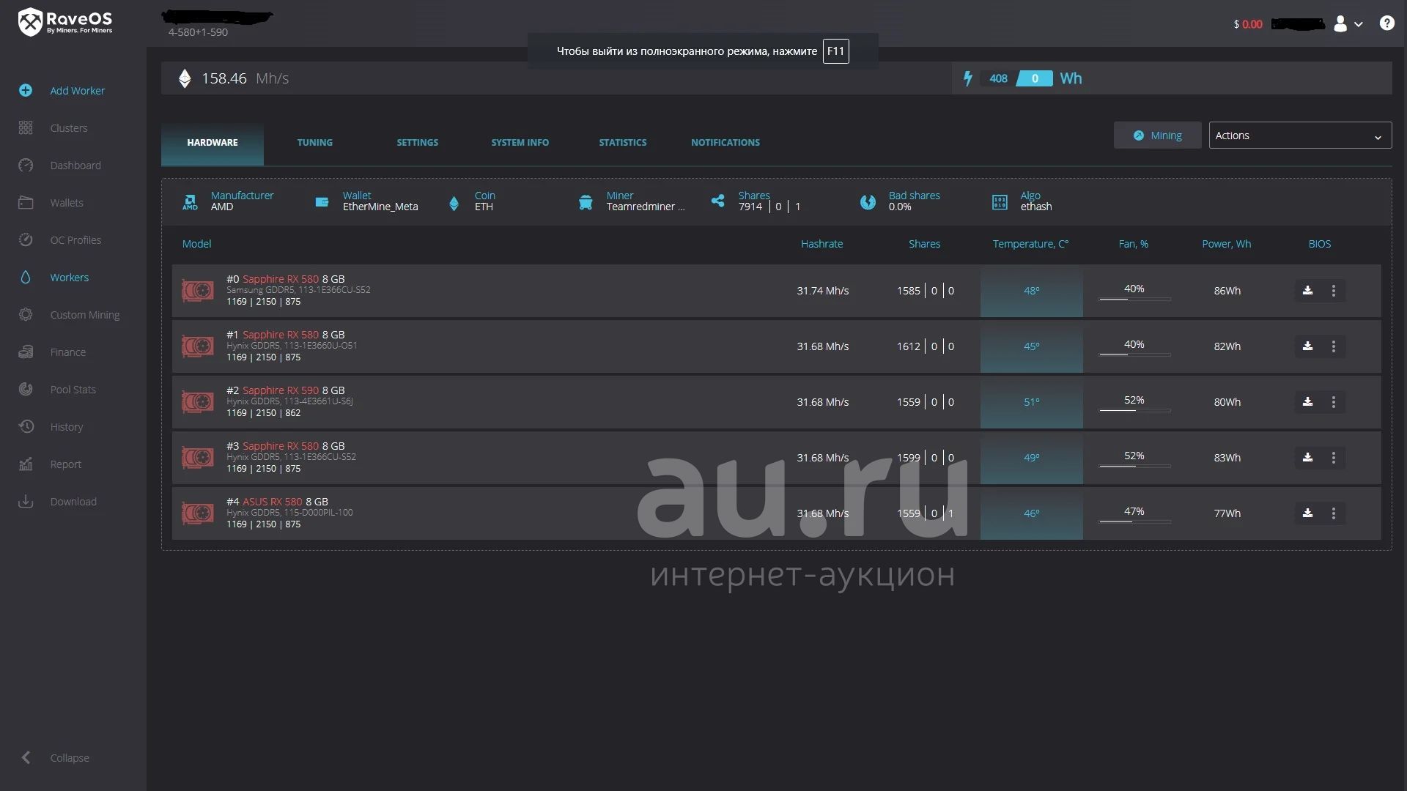Click the Sapphire RX 590 model name
Screen dimensions: 1407x791
click(281, 390)
